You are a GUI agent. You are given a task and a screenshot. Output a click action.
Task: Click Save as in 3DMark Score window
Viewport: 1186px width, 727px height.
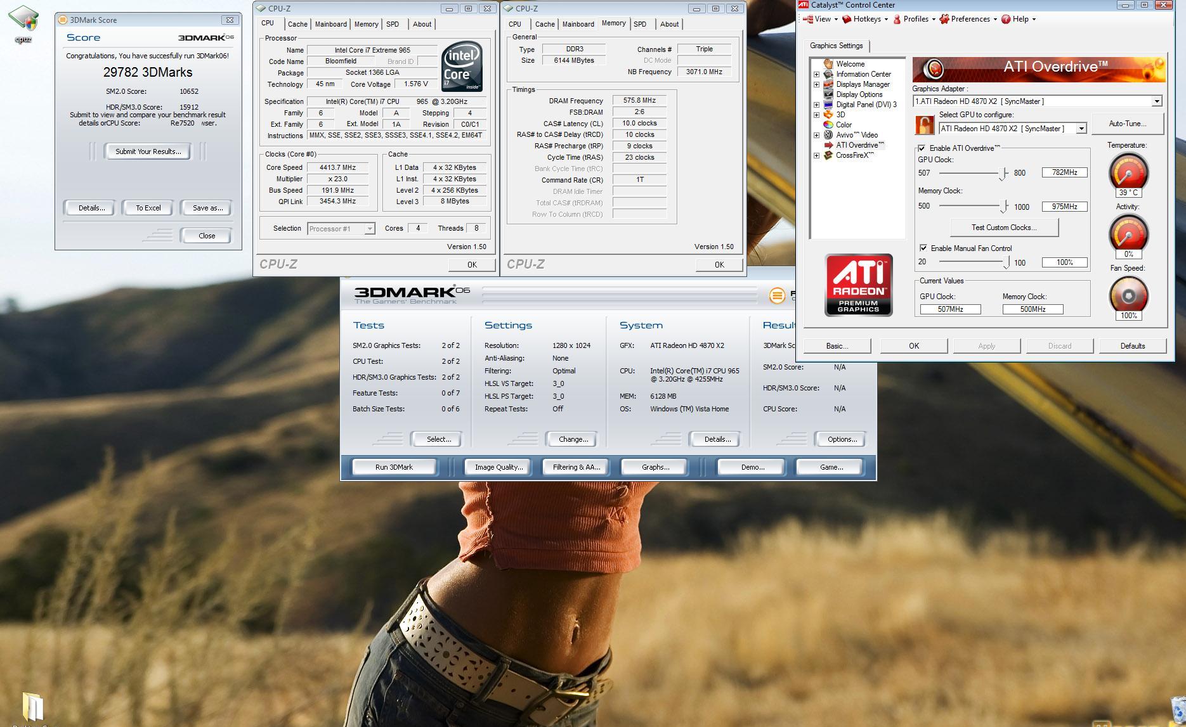point(207,208)
